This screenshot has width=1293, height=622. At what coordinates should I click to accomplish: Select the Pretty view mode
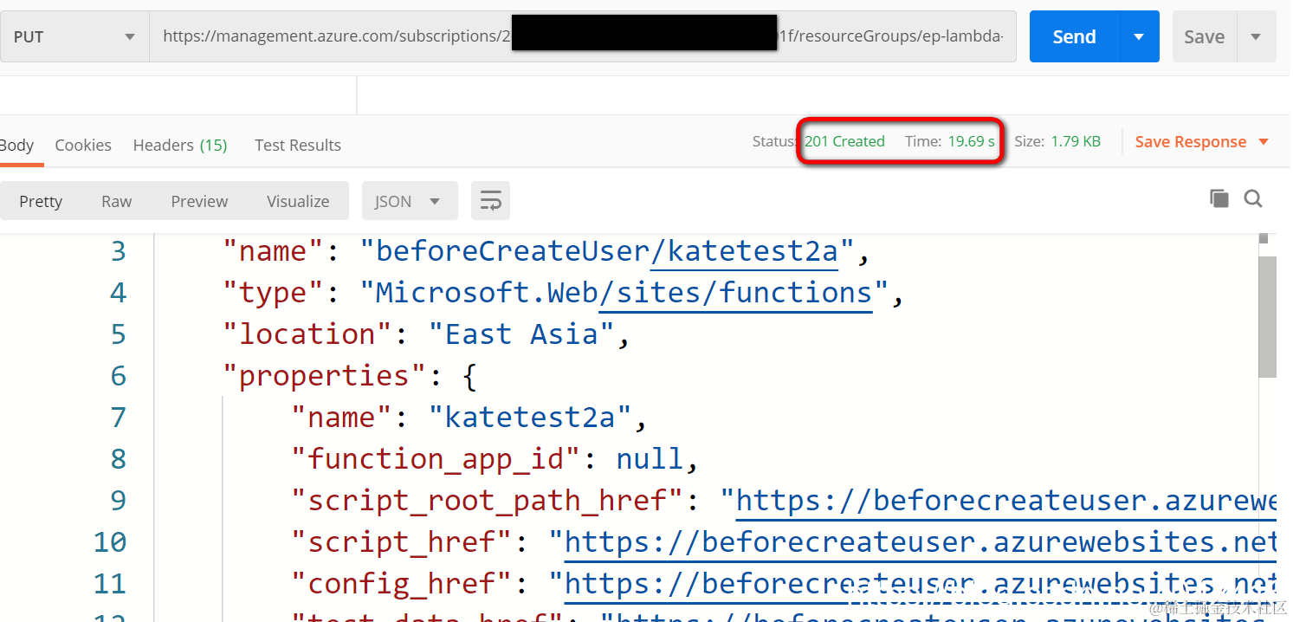pos(41,201)
